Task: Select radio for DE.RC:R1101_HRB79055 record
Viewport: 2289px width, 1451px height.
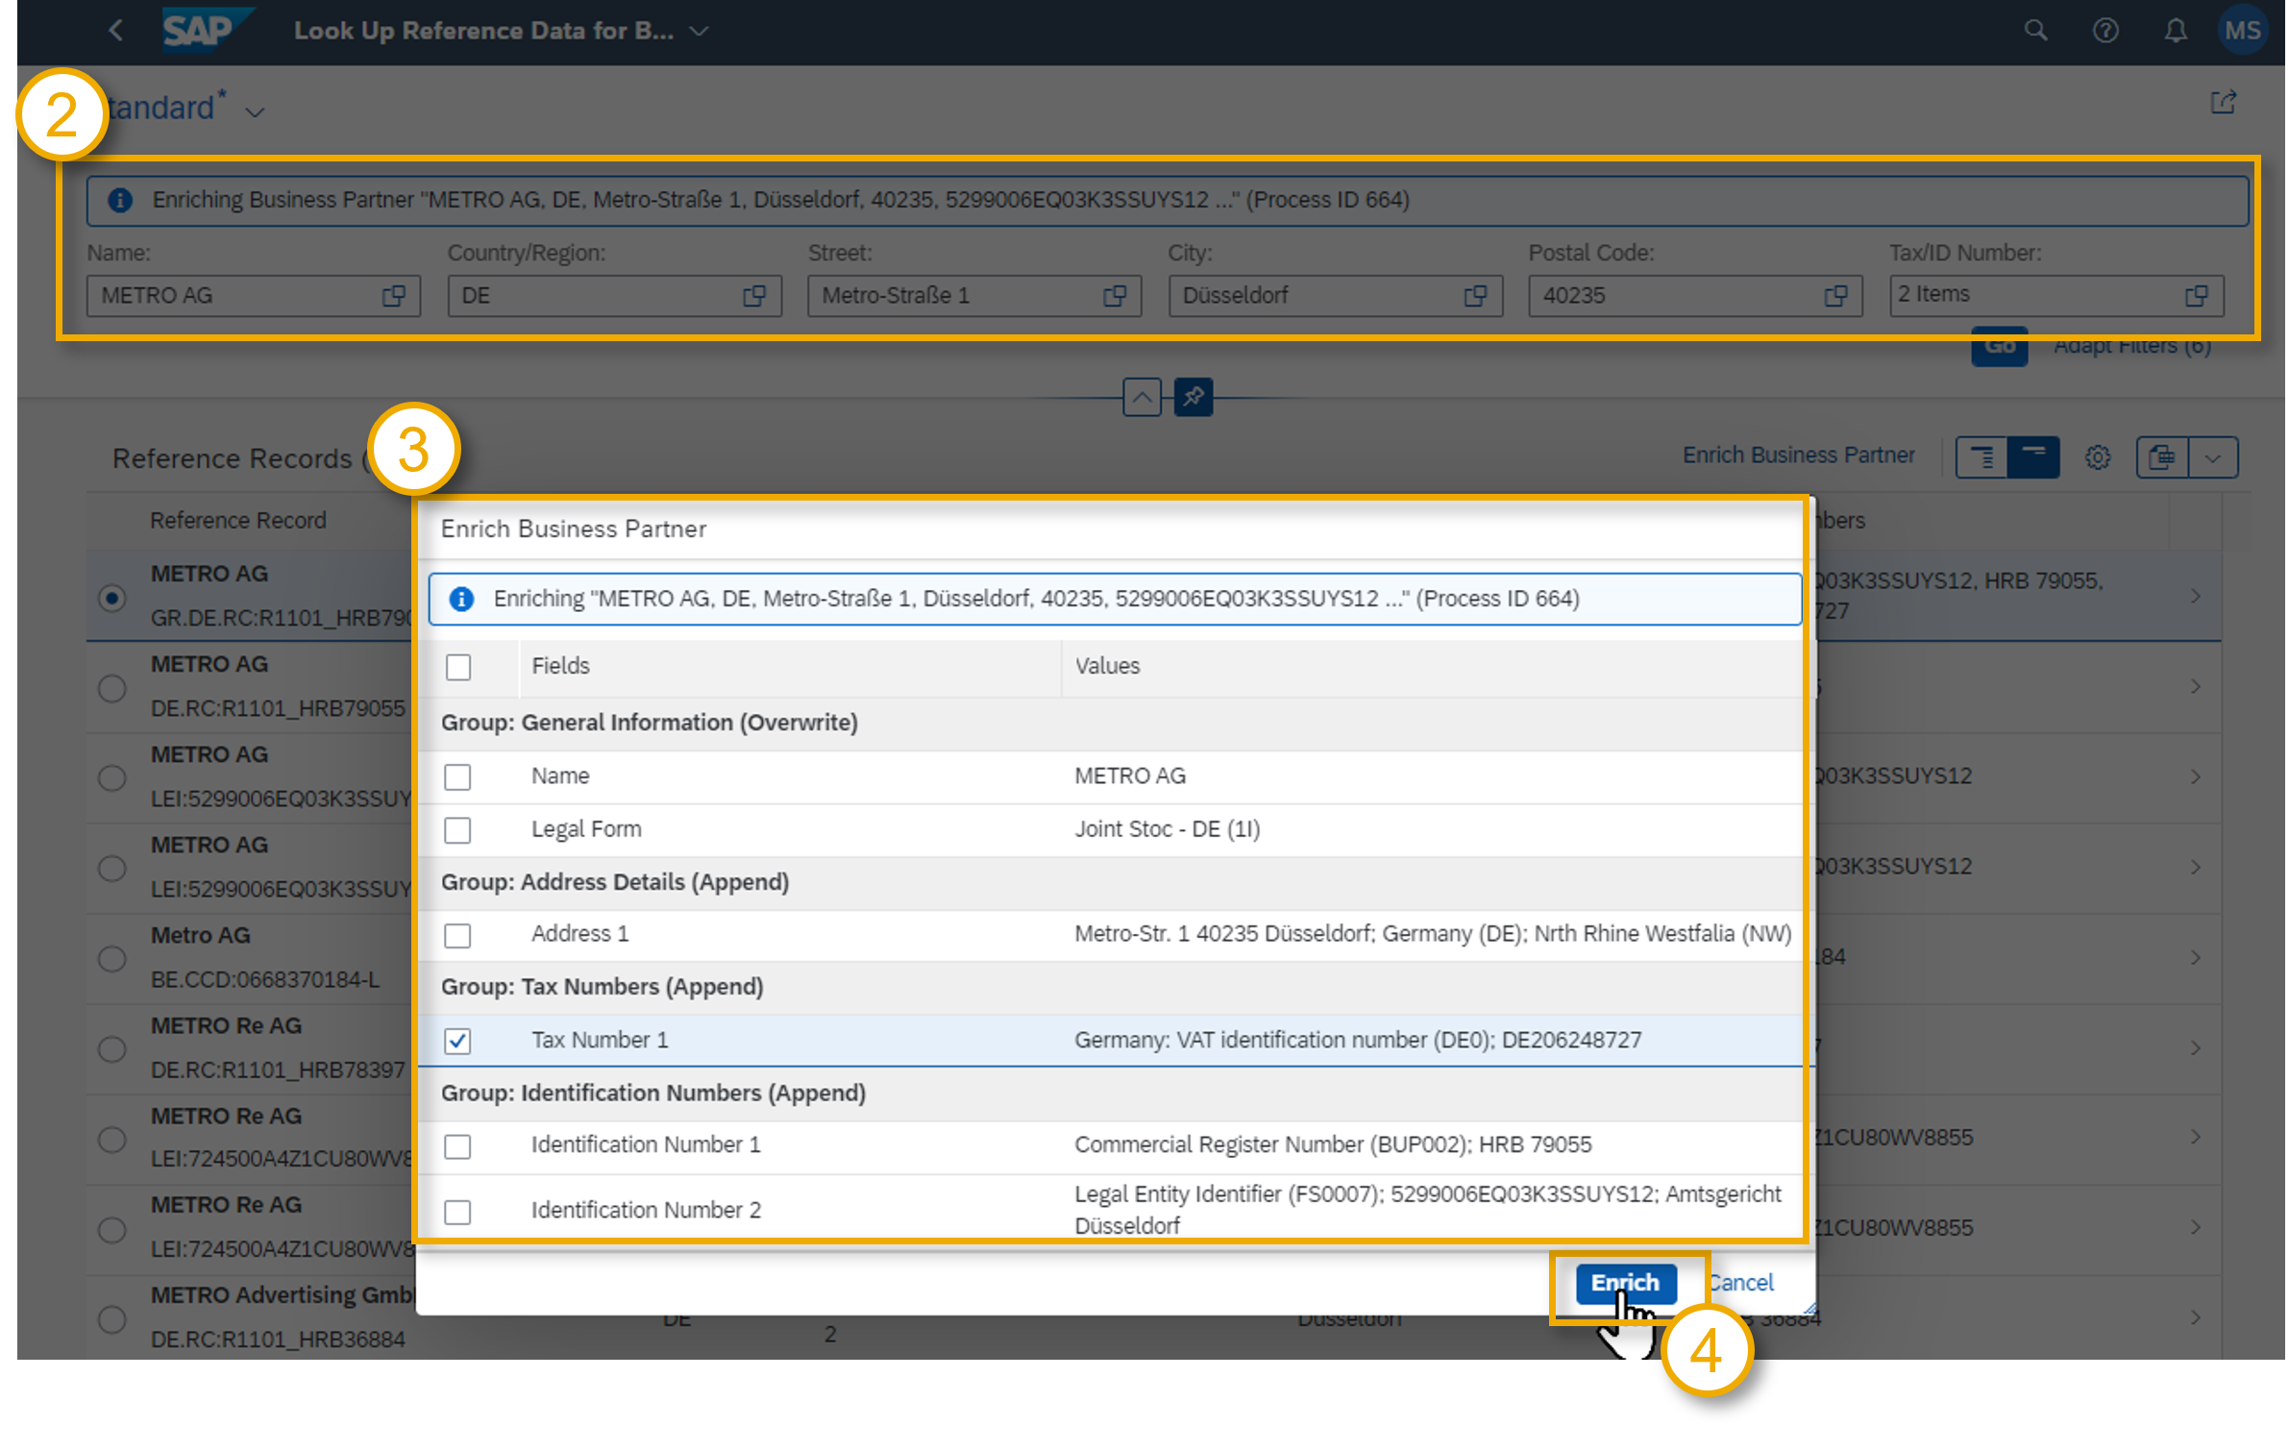Action: (x=112, y=688)
